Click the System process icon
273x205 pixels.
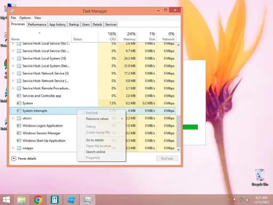[x=19, y=103]
